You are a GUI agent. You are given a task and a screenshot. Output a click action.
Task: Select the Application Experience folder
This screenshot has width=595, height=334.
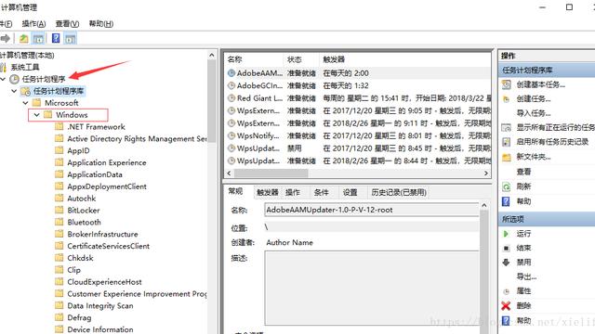pos(107,163)
